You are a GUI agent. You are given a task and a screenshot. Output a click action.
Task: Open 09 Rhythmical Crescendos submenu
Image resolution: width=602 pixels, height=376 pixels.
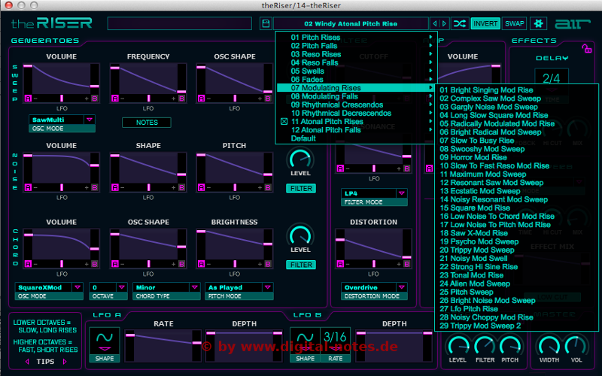point(355,105)
